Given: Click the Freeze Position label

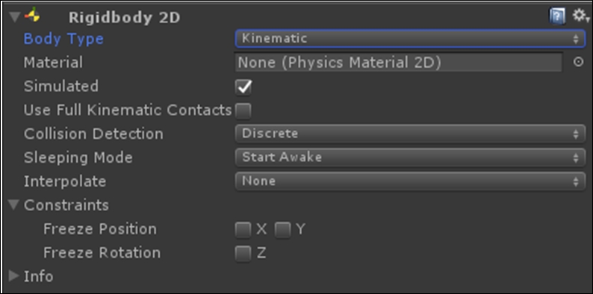Looking at the screenshot, I should (x=100, y=229).
